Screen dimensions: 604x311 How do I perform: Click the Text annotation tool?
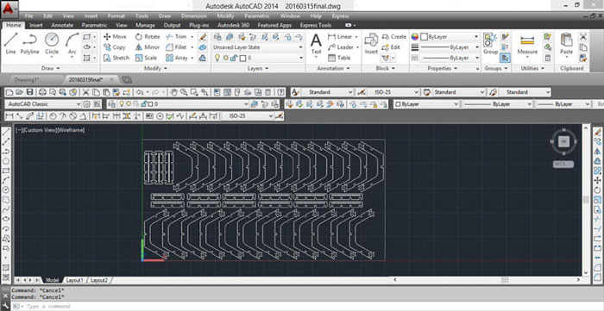click(316, 44)
